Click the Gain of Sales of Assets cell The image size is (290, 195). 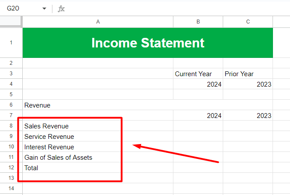pyautogui.click(x=98, y=157)
